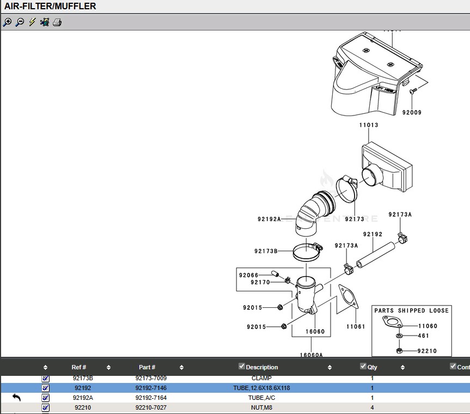
Task: Toggle the checkbox right of the Qty column
Action: (x=453, y=367)
